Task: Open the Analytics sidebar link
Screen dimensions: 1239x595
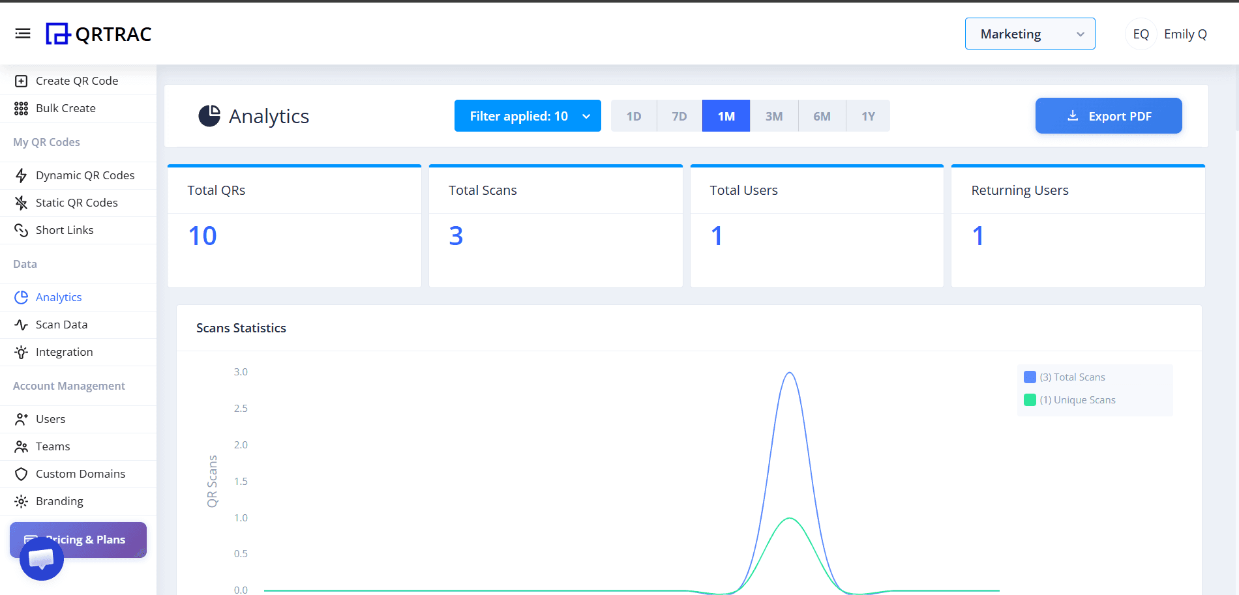Action: click(59, 297)
